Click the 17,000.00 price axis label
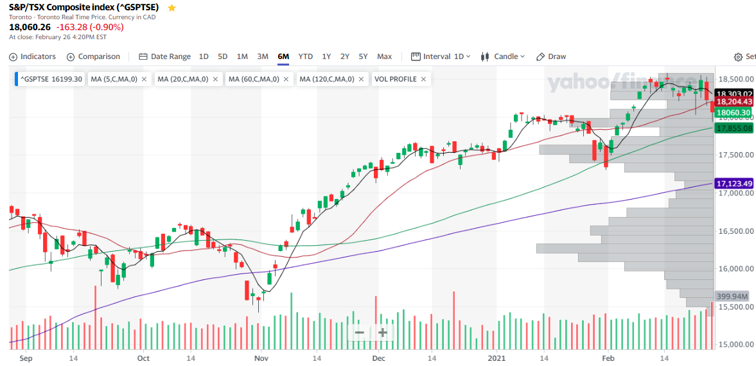756x366 pixels. click(x=735, y=193)
